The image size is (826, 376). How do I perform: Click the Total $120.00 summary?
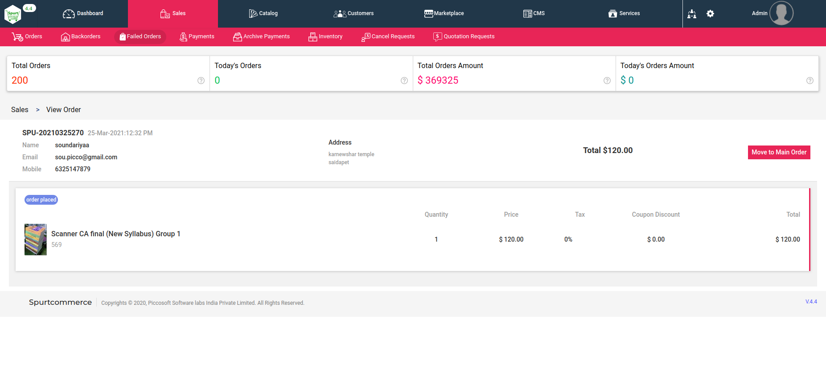tap(608, 150)
